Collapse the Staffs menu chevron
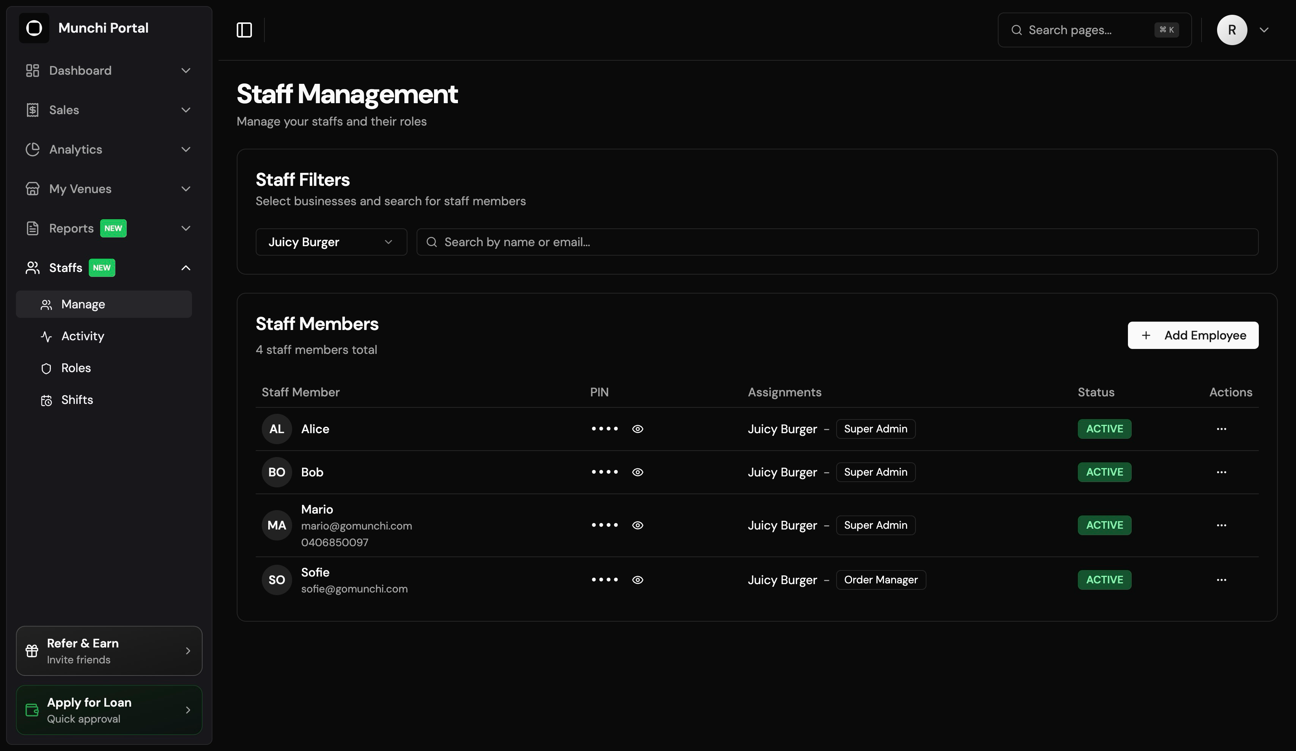Screen dimensions: 1296x751 point(186,268)
